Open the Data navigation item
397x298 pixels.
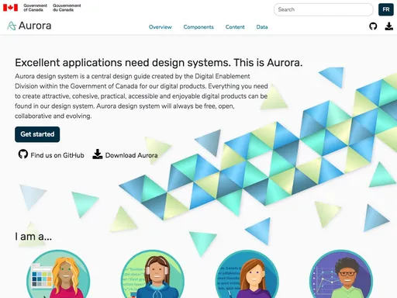(x=262, y=27)
